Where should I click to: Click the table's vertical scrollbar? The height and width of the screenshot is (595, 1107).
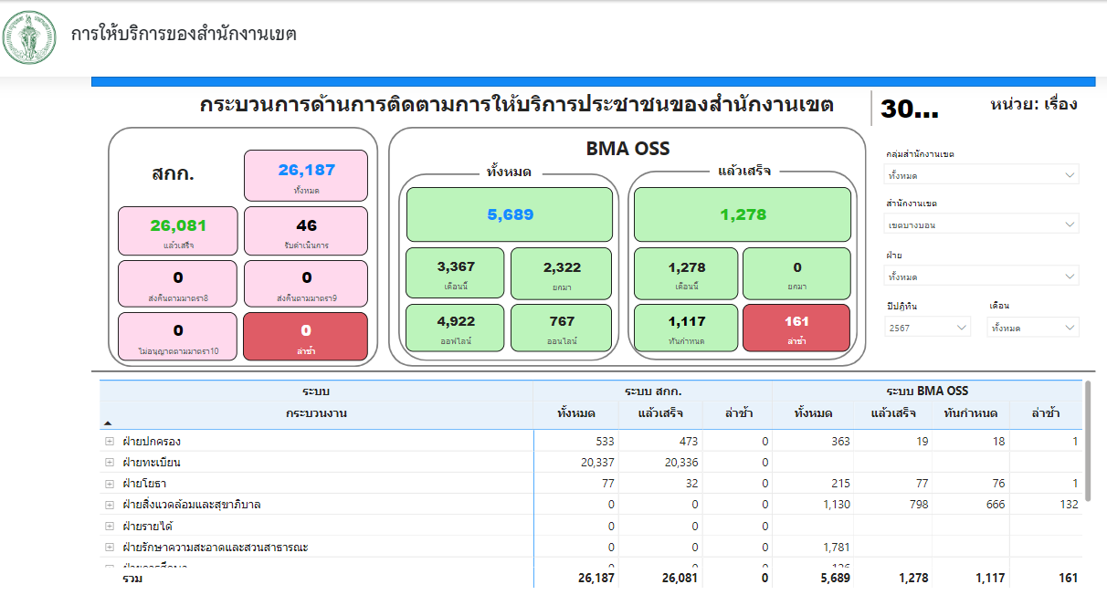[x=1087, y=443]
